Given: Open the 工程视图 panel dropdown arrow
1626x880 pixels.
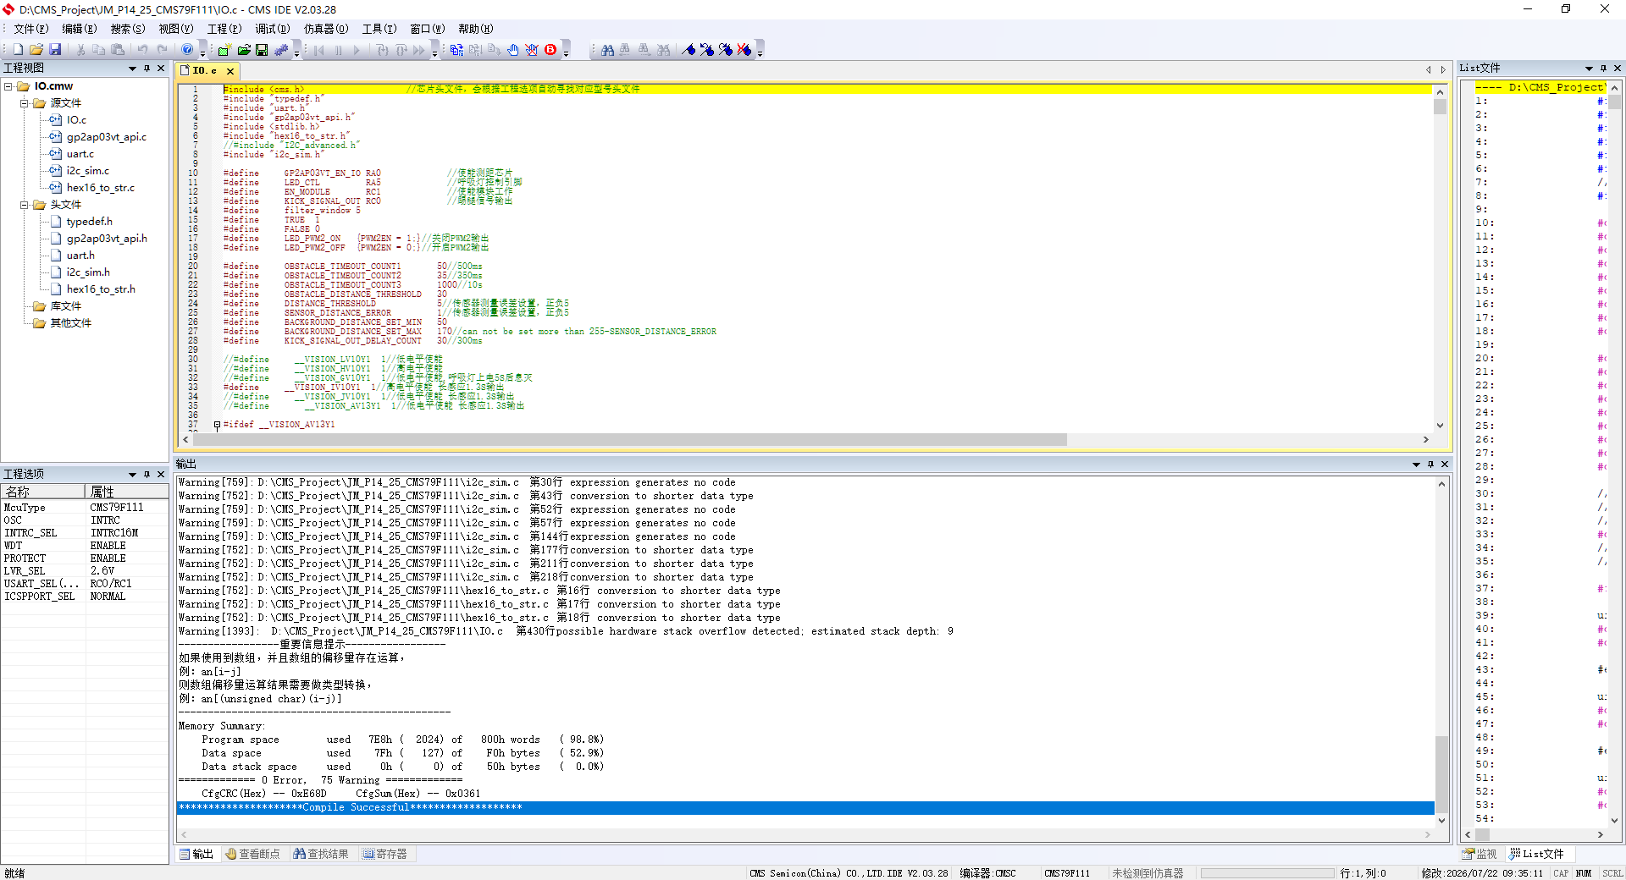Looking at the screenshot, I should click(132, 68).
